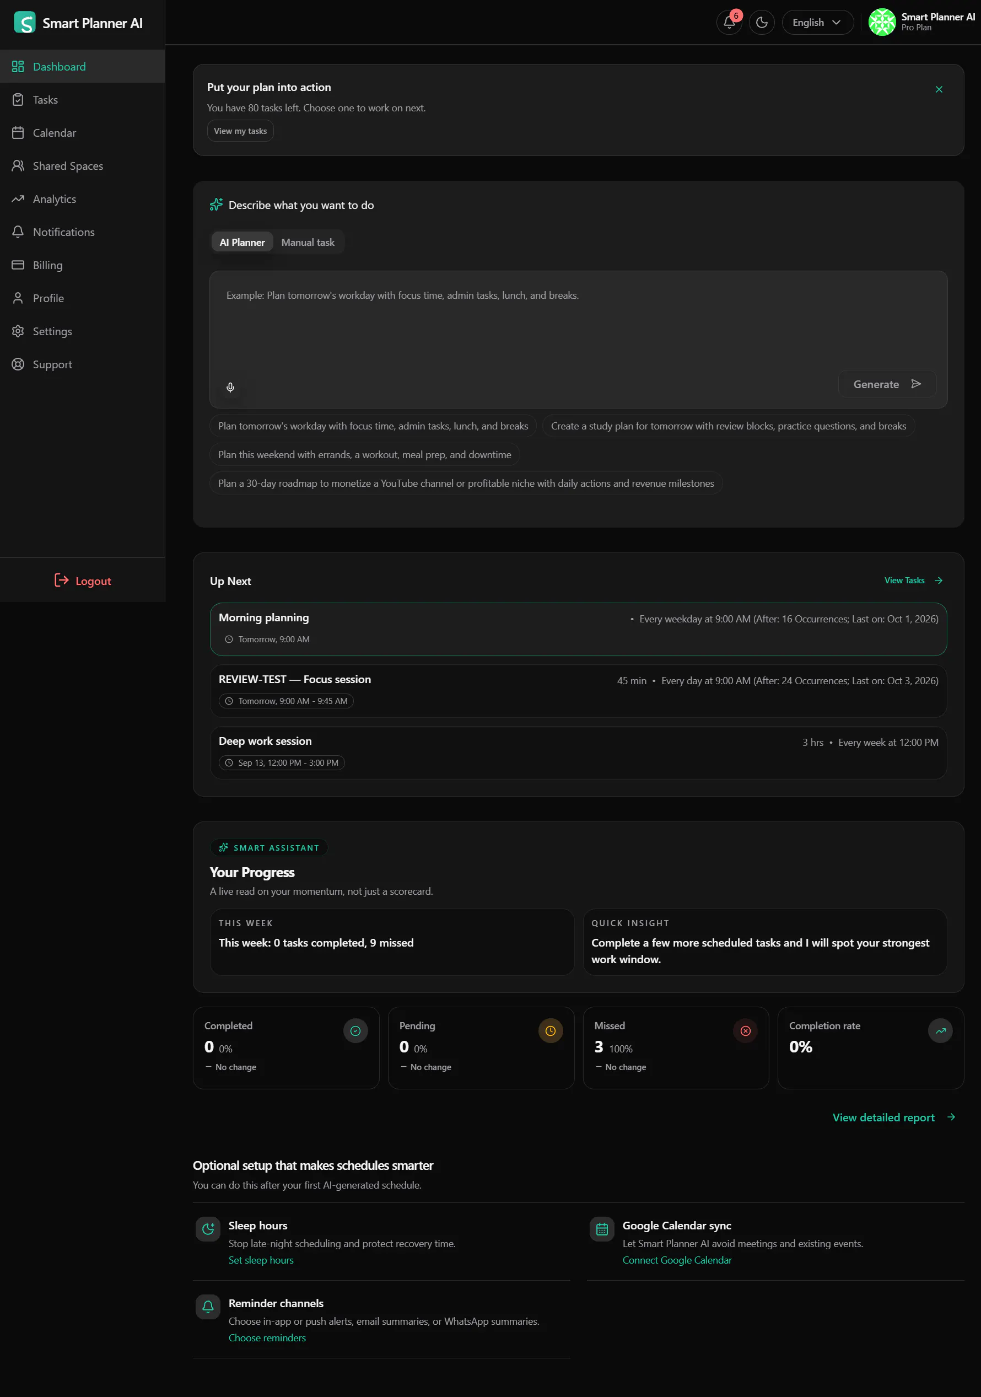Open Tasks from the sidebar
Screen dimensions: 981x1397
[83, 100]
